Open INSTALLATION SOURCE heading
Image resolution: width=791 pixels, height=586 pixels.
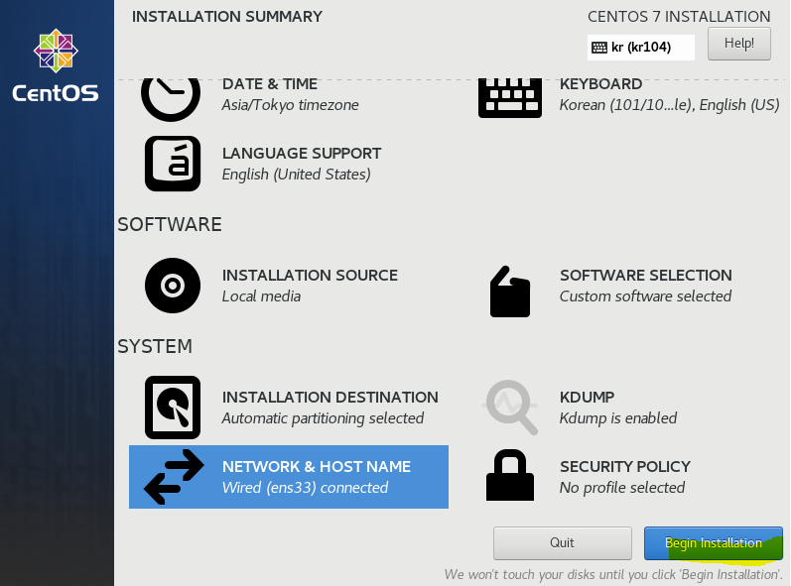click(x=310, y=275)
